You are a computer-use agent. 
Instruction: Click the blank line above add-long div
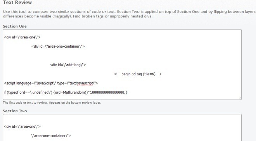(x=122, y=56)
